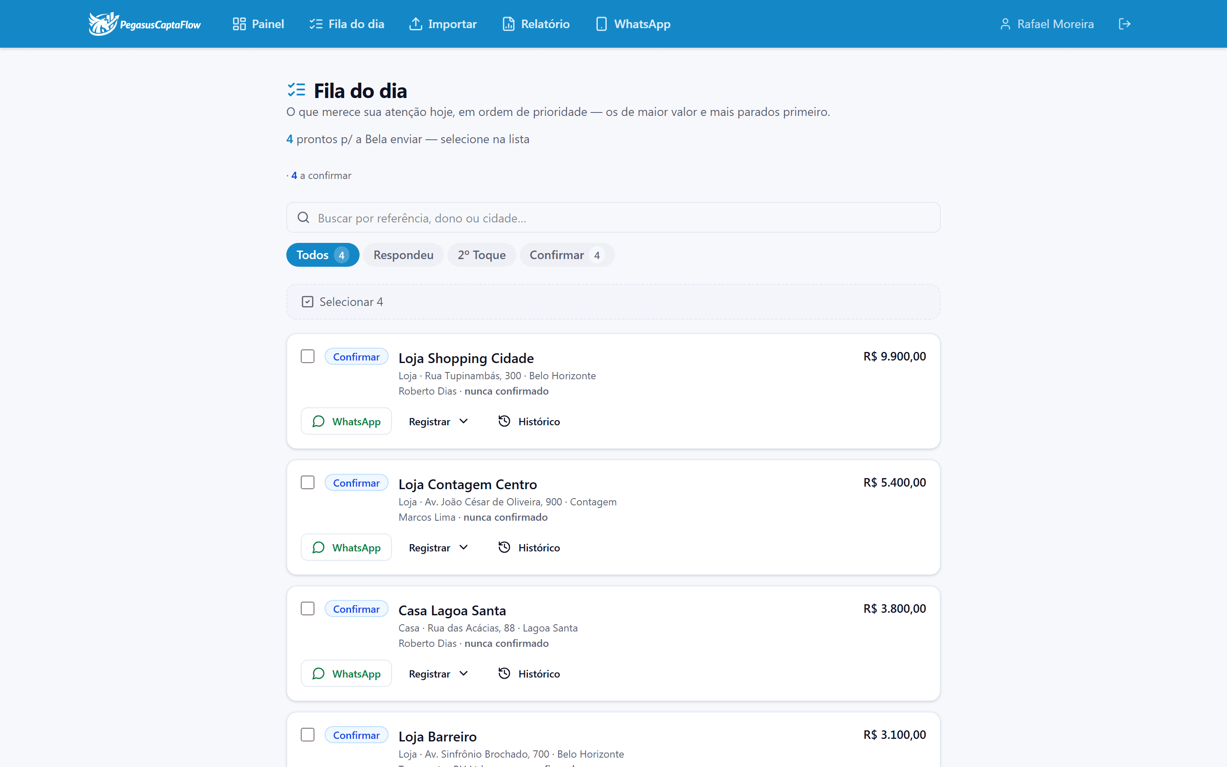This screenshot has height=767, width=1227.
Task: Click the R$ 5.400,00 value
Action: click(x=894, y=482)
